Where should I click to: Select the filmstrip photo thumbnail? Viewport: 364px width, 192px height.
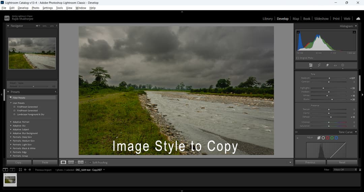10,180
